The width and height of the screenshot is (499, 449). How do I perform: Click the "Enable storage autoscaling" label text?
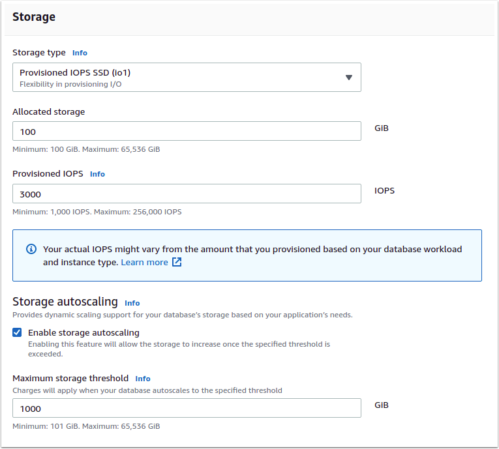pyautogui.click(x=83, y=332)
